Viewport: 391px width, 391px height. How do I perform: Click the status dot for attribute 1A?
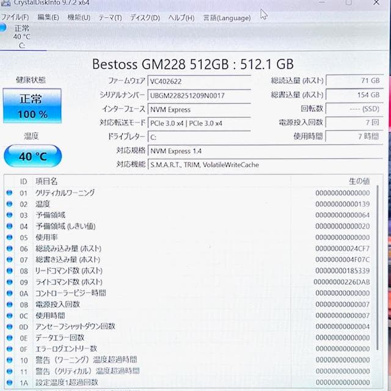(x=10, y=382)
